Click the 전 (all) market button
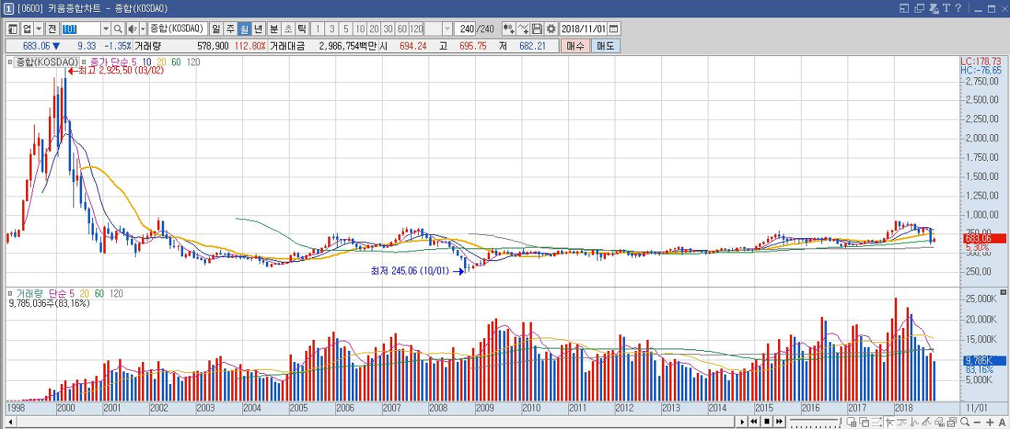The height and width of the screenshot is (429, 1010). (x=52, y=29)
